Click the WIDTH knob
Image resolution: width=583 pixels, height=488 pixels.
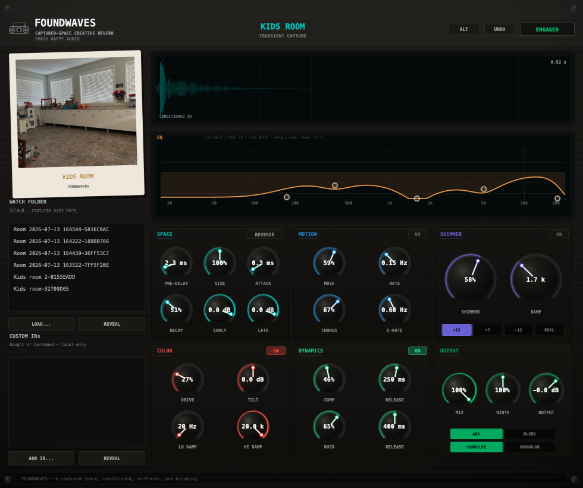[x=503, y=390]
